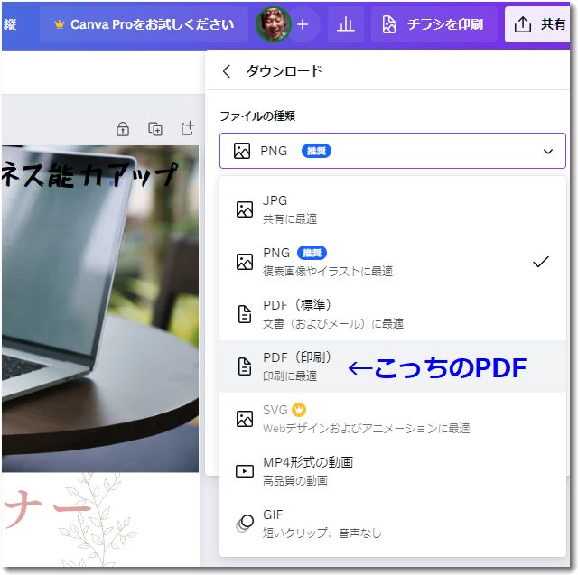The height and width of the screenshot is (575, 578).
Task: Click the lock page icon above canvas
Action: (x=123, y=129)
